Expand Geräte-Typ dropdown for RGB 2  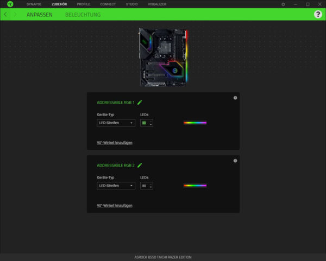pyautogui.click(x=116, y=186)
